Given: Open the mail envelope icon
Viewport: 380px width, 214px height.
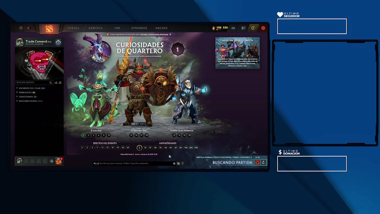Looking at the screenshot, I should (233, 28).
